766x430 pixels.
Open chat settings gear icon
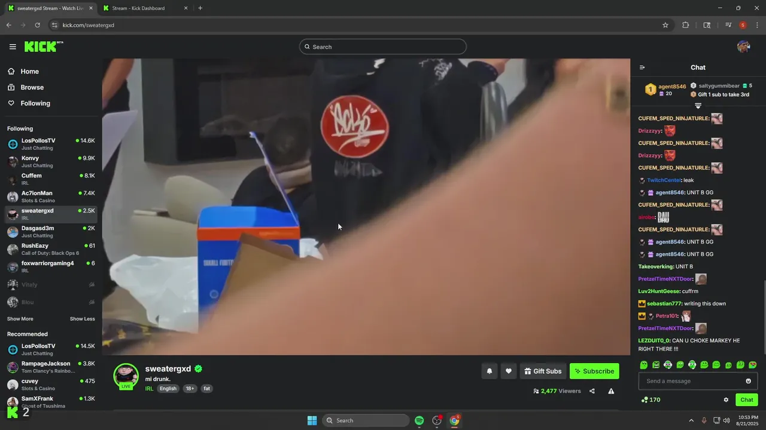click(x=726, y=400)
